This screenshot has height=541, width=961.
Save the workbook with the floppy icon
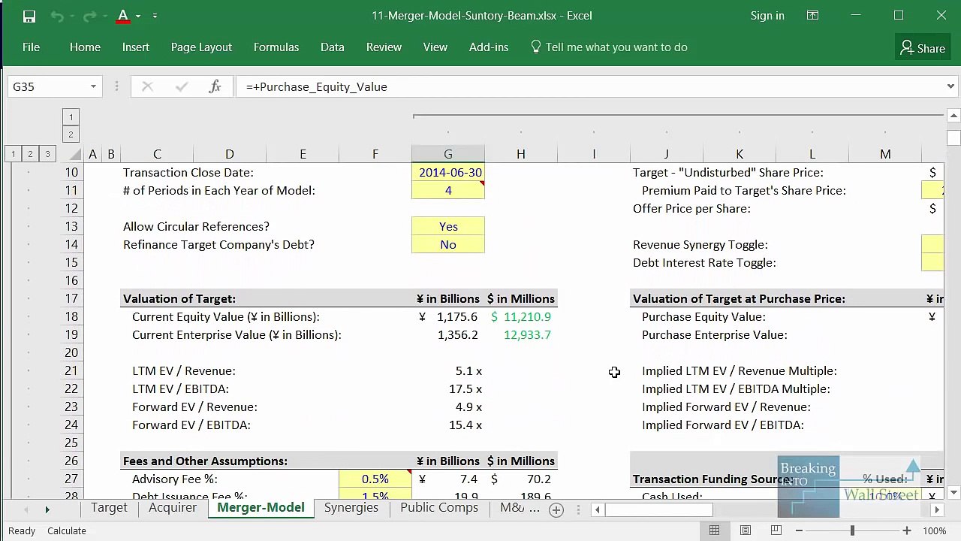[29, 16]
